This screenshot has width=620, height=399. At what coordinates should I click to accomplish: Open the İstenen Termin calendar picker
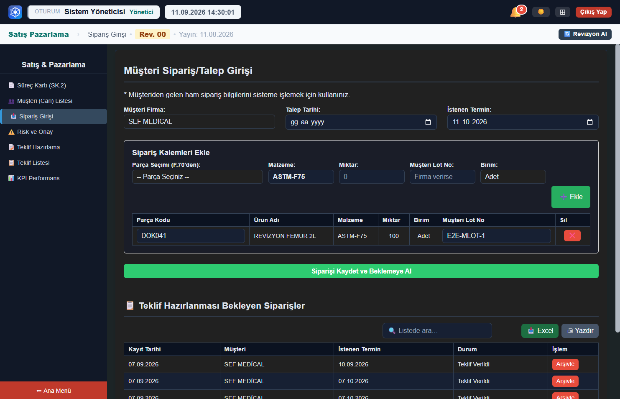tap(589, 122)
